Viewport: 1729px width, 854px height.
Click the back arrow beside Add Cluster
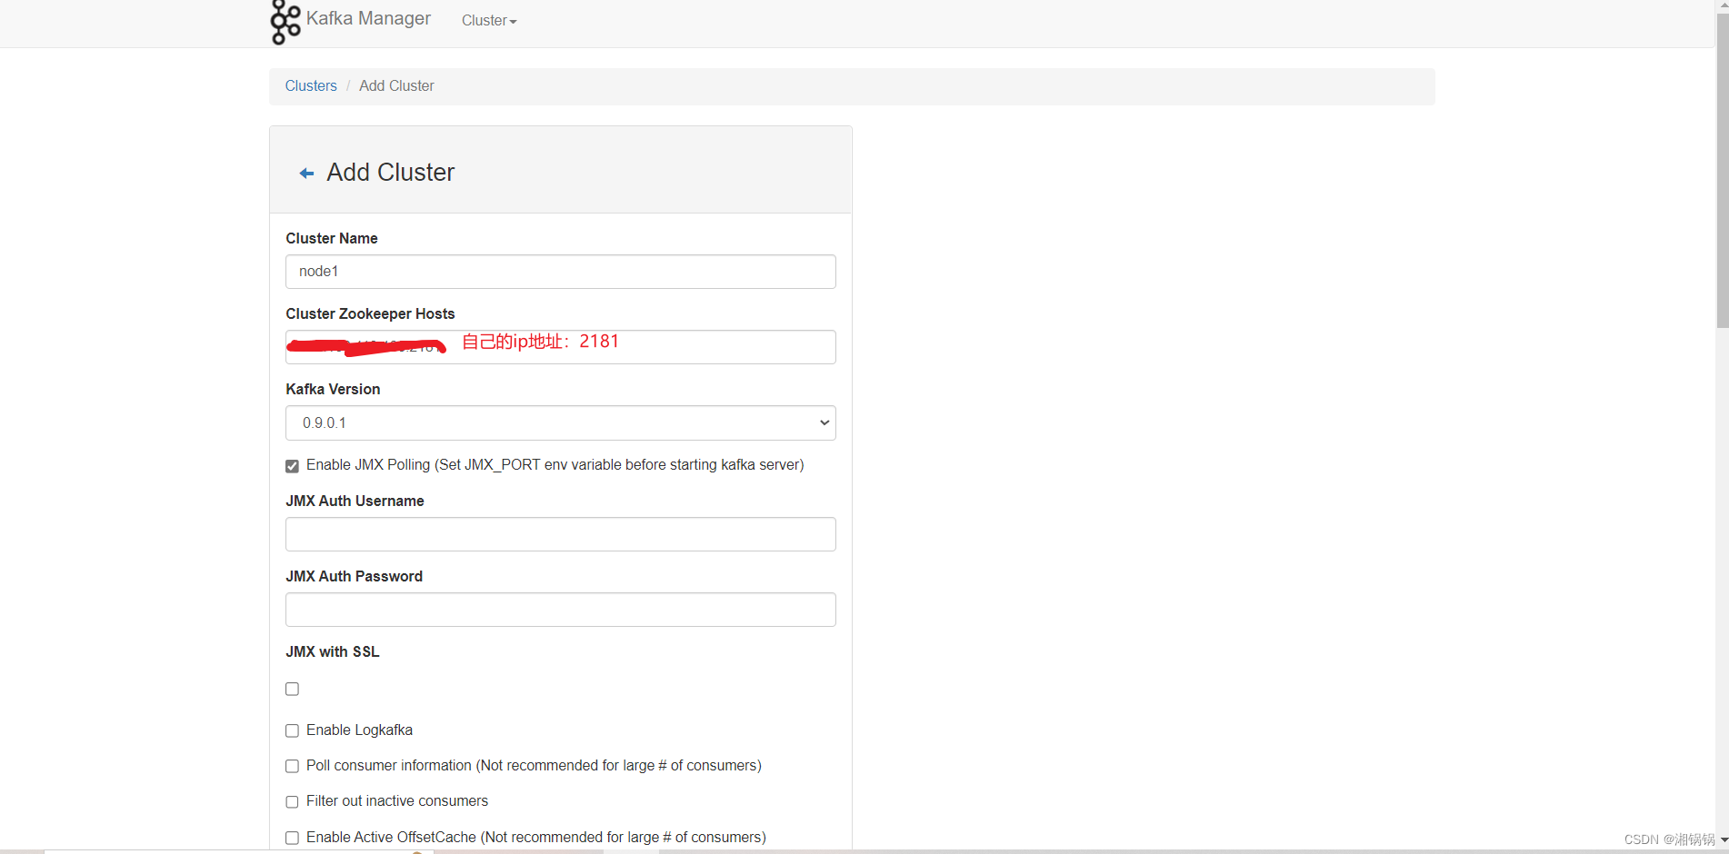(x=307, y=174)
